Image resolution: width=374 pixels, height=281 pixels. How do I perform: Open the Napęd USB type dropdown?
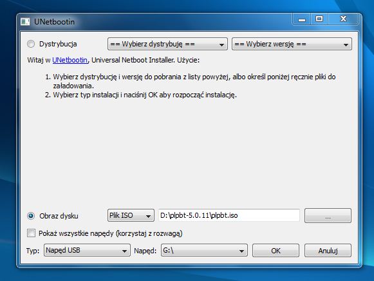pyautogui.click(x=87, y=250)
